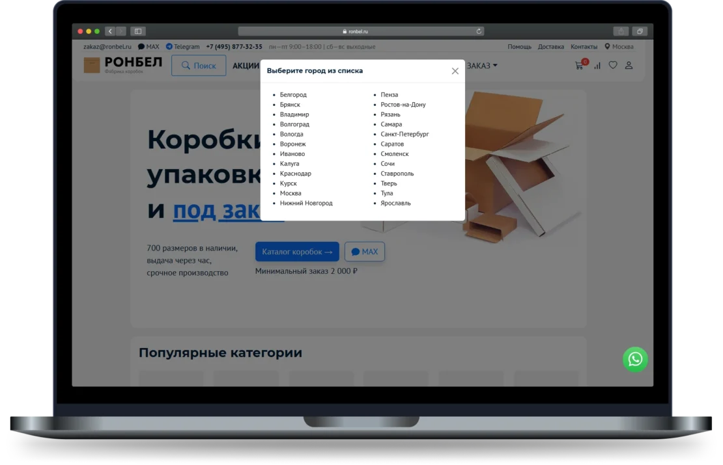Click the zakaz@ronbel.ru email link
This screenshot has height=465, width=723.
pyautogui.click(x=107, y=47)
